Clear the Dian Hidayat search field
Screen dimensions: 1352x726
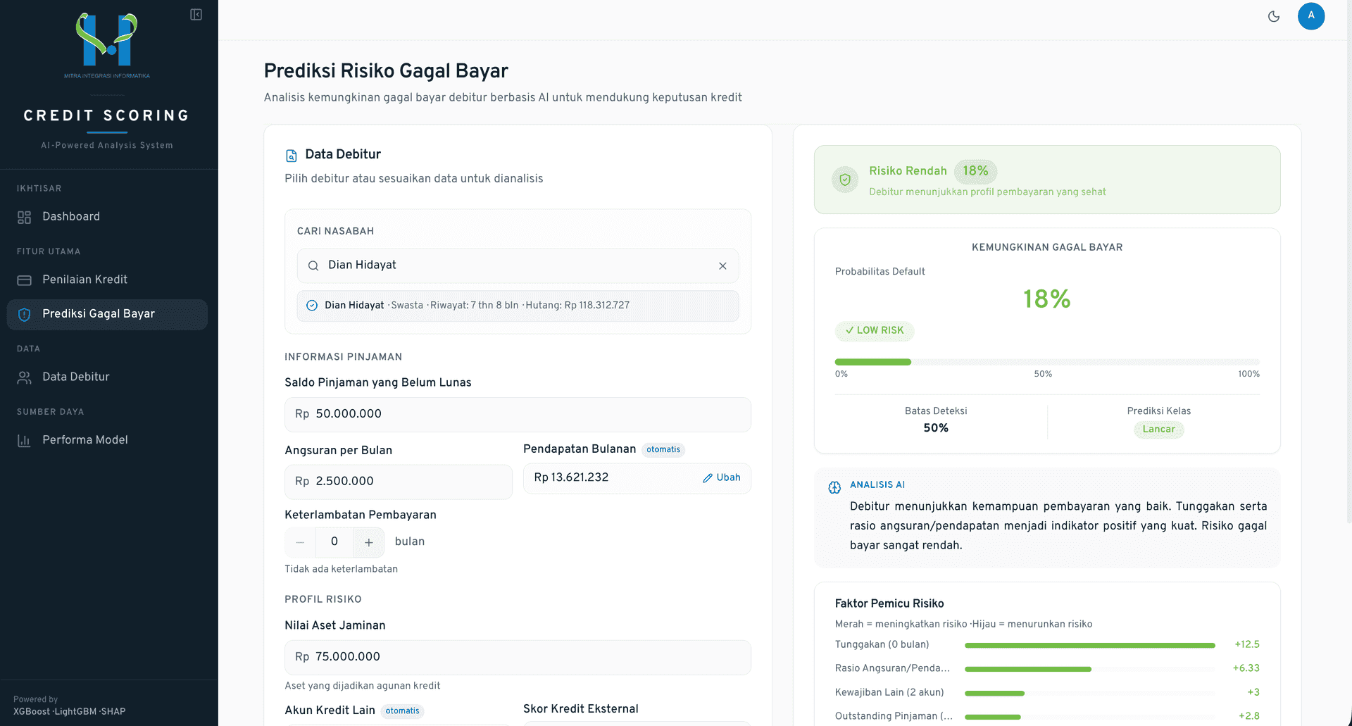click(x=722, y=266)
